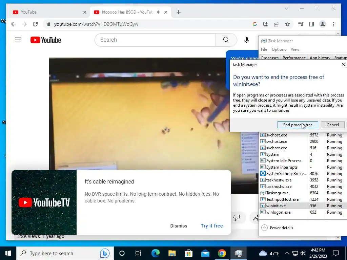Screen dimensions: 347x260
Task: Open Microsoft Edge from the taskbar
Action: [155, 253]
